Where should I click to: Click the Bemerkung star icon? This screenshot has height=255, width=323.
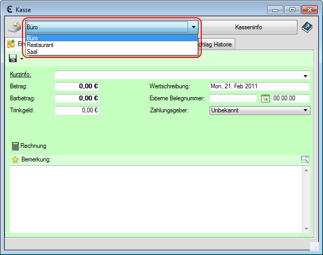click(x=15, y=159)
